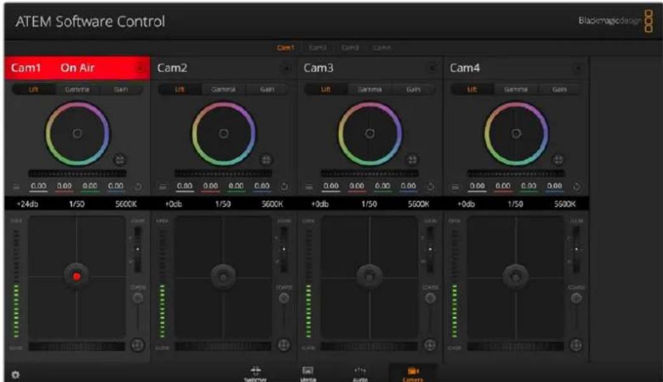Click the Cam1 coarse slider knob
This screenshot has width=663, height=382.
(x=138, y=298)
